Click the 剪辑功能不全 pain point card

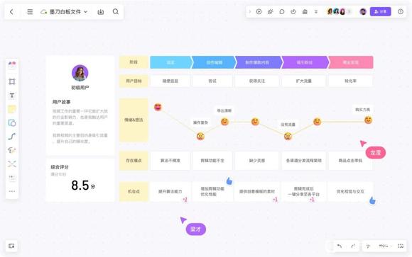[212, 160]
